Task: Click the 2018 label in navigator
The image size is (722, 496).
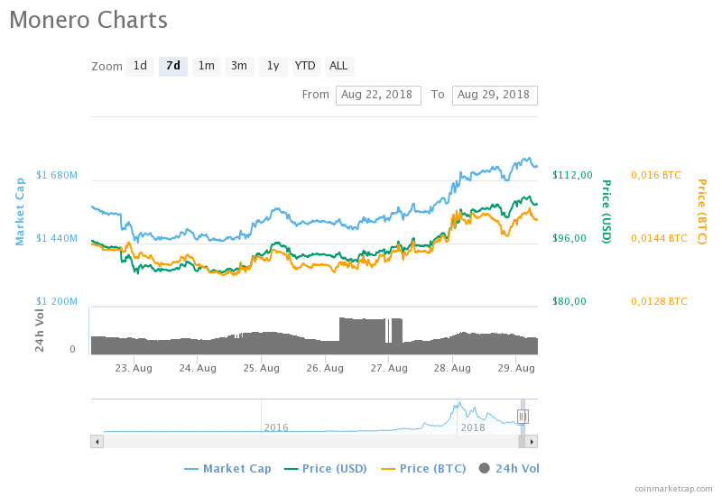Action: (x=473, y=427)
